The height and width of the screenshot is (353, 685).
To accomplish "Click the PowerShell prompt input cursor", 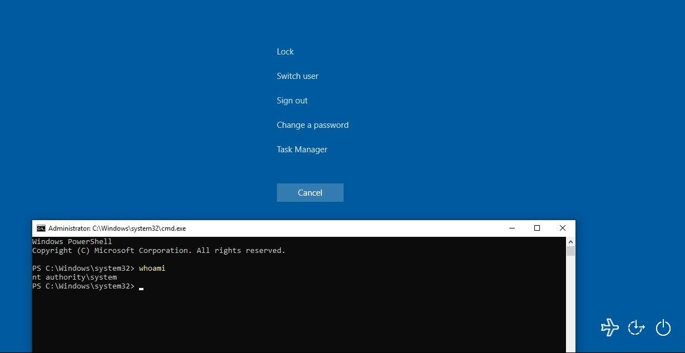I will (x=141, y=288).
